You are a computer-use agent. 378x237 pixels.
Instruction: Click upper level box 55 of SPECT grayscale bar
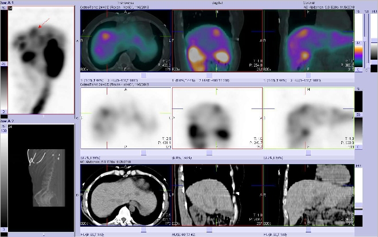[x=358, y=115]
